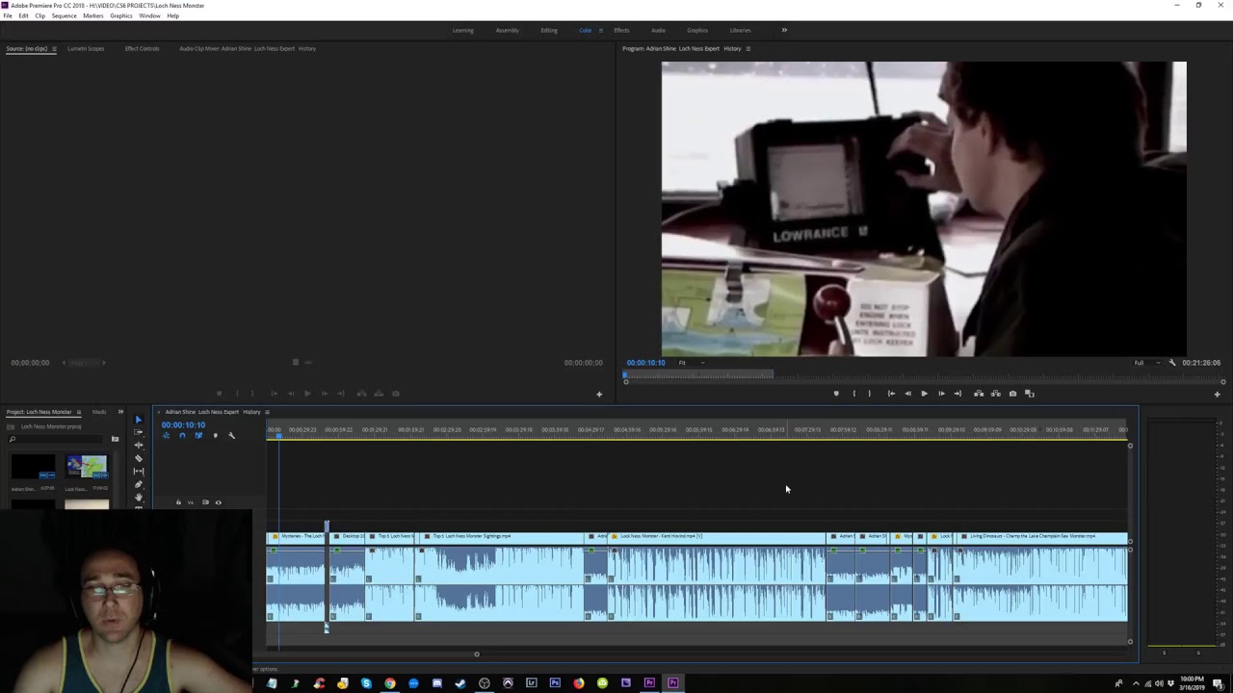The height and width of the screenshot is (693, 1233).
Task: Select the Pen tool
Action: [138, 484]
